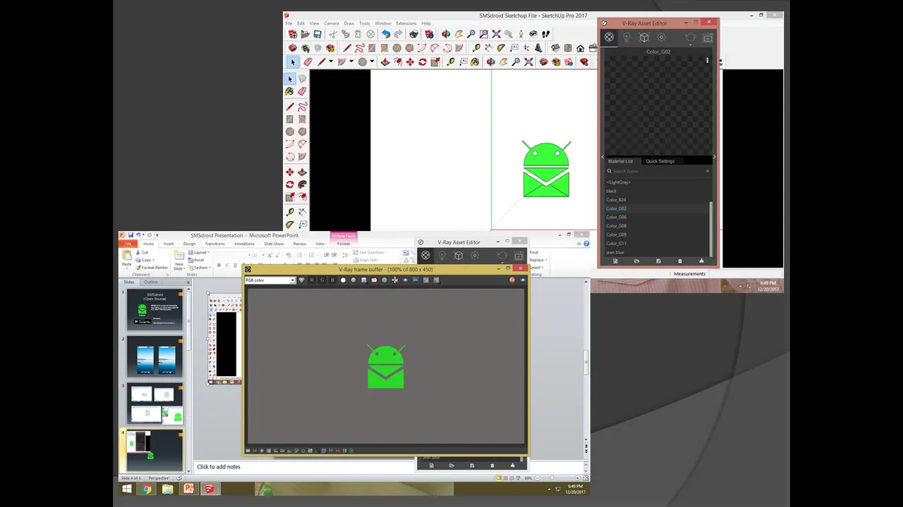Click the Paste button in PowerPoint
This screenshot has height=507, width=903.
(127, 258)
